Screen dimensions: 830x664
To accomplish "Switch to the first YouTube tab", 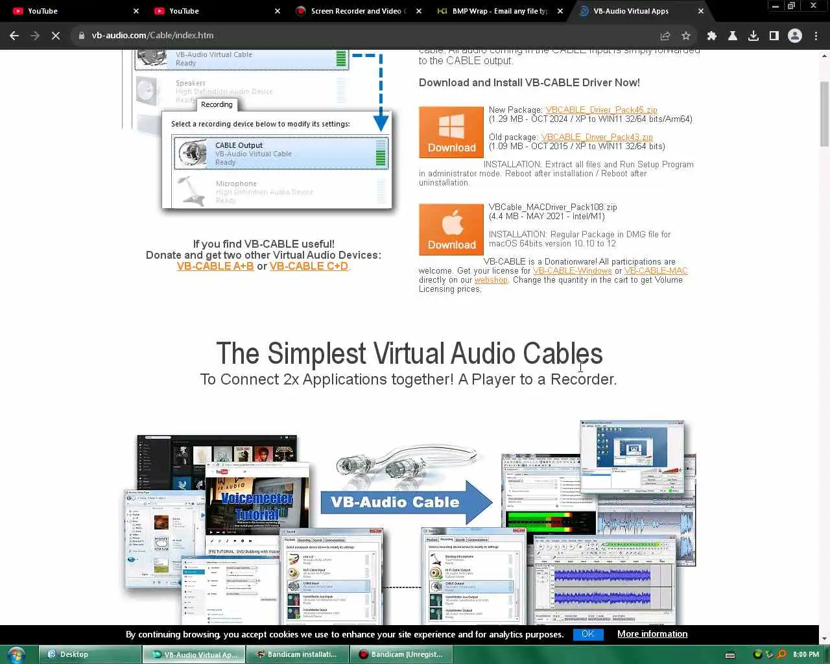I will click(x=71, y=11).
